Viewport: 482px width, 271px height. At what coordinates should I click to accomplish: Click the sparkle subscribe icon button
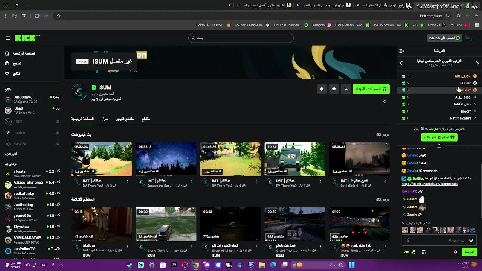click(x=346, y=89)
